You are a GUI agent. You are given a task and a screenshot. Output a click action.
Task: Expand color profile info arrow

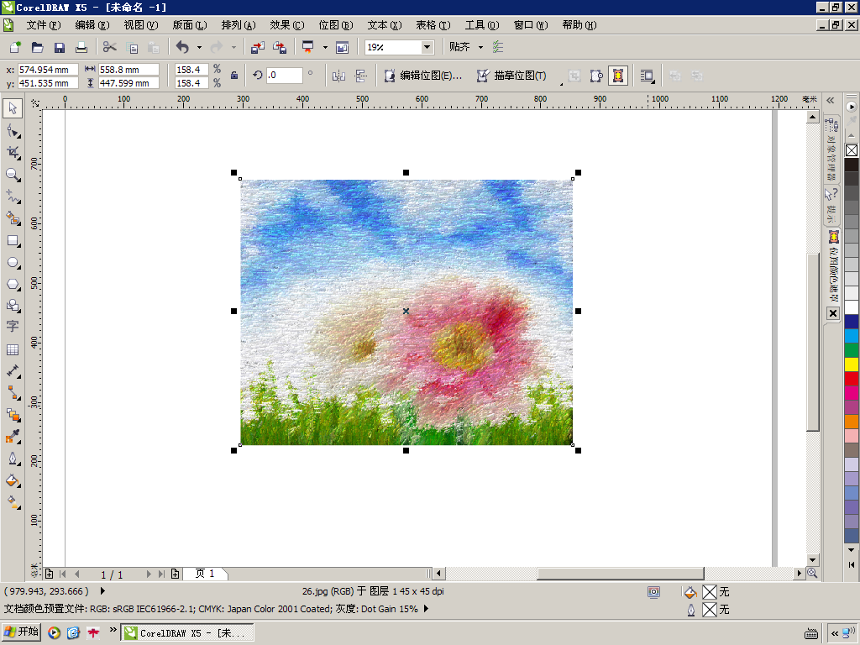click(x=426, y=609)
